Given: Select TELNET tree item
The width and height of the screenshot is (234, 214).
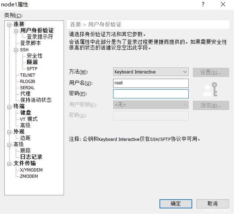Looking at the screenshot, I should 28,75.
